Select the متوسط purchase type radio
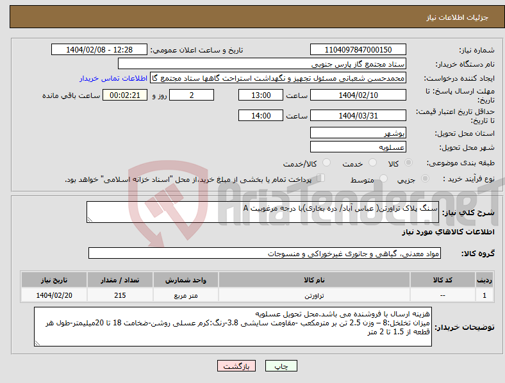 point(383,178)
